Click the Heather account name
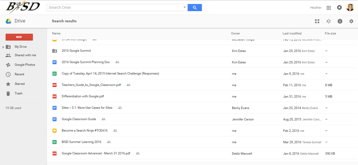The height and width of the screenshot is (165, 358). [x=316, y=8]
